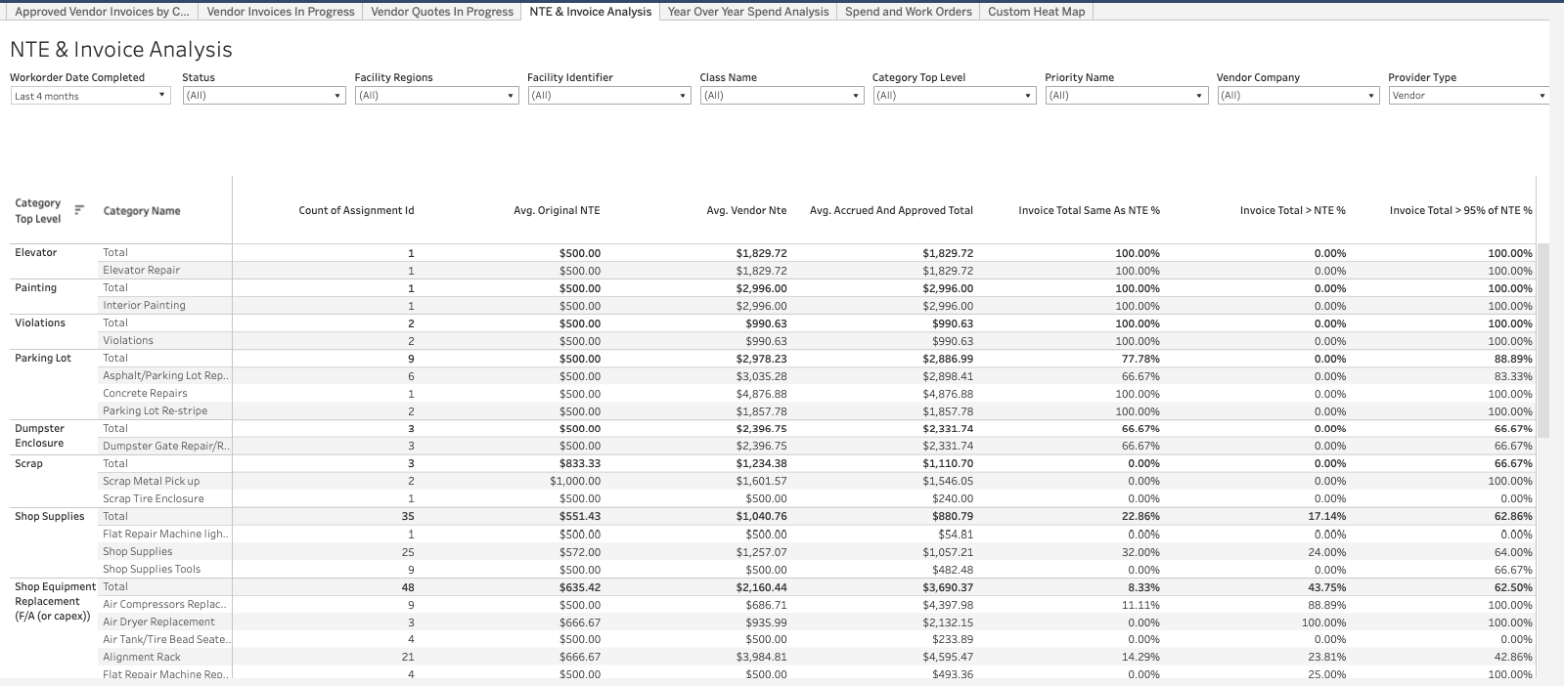
Task: Click the Avg. Original NTE column header
Action: (557, 210)
